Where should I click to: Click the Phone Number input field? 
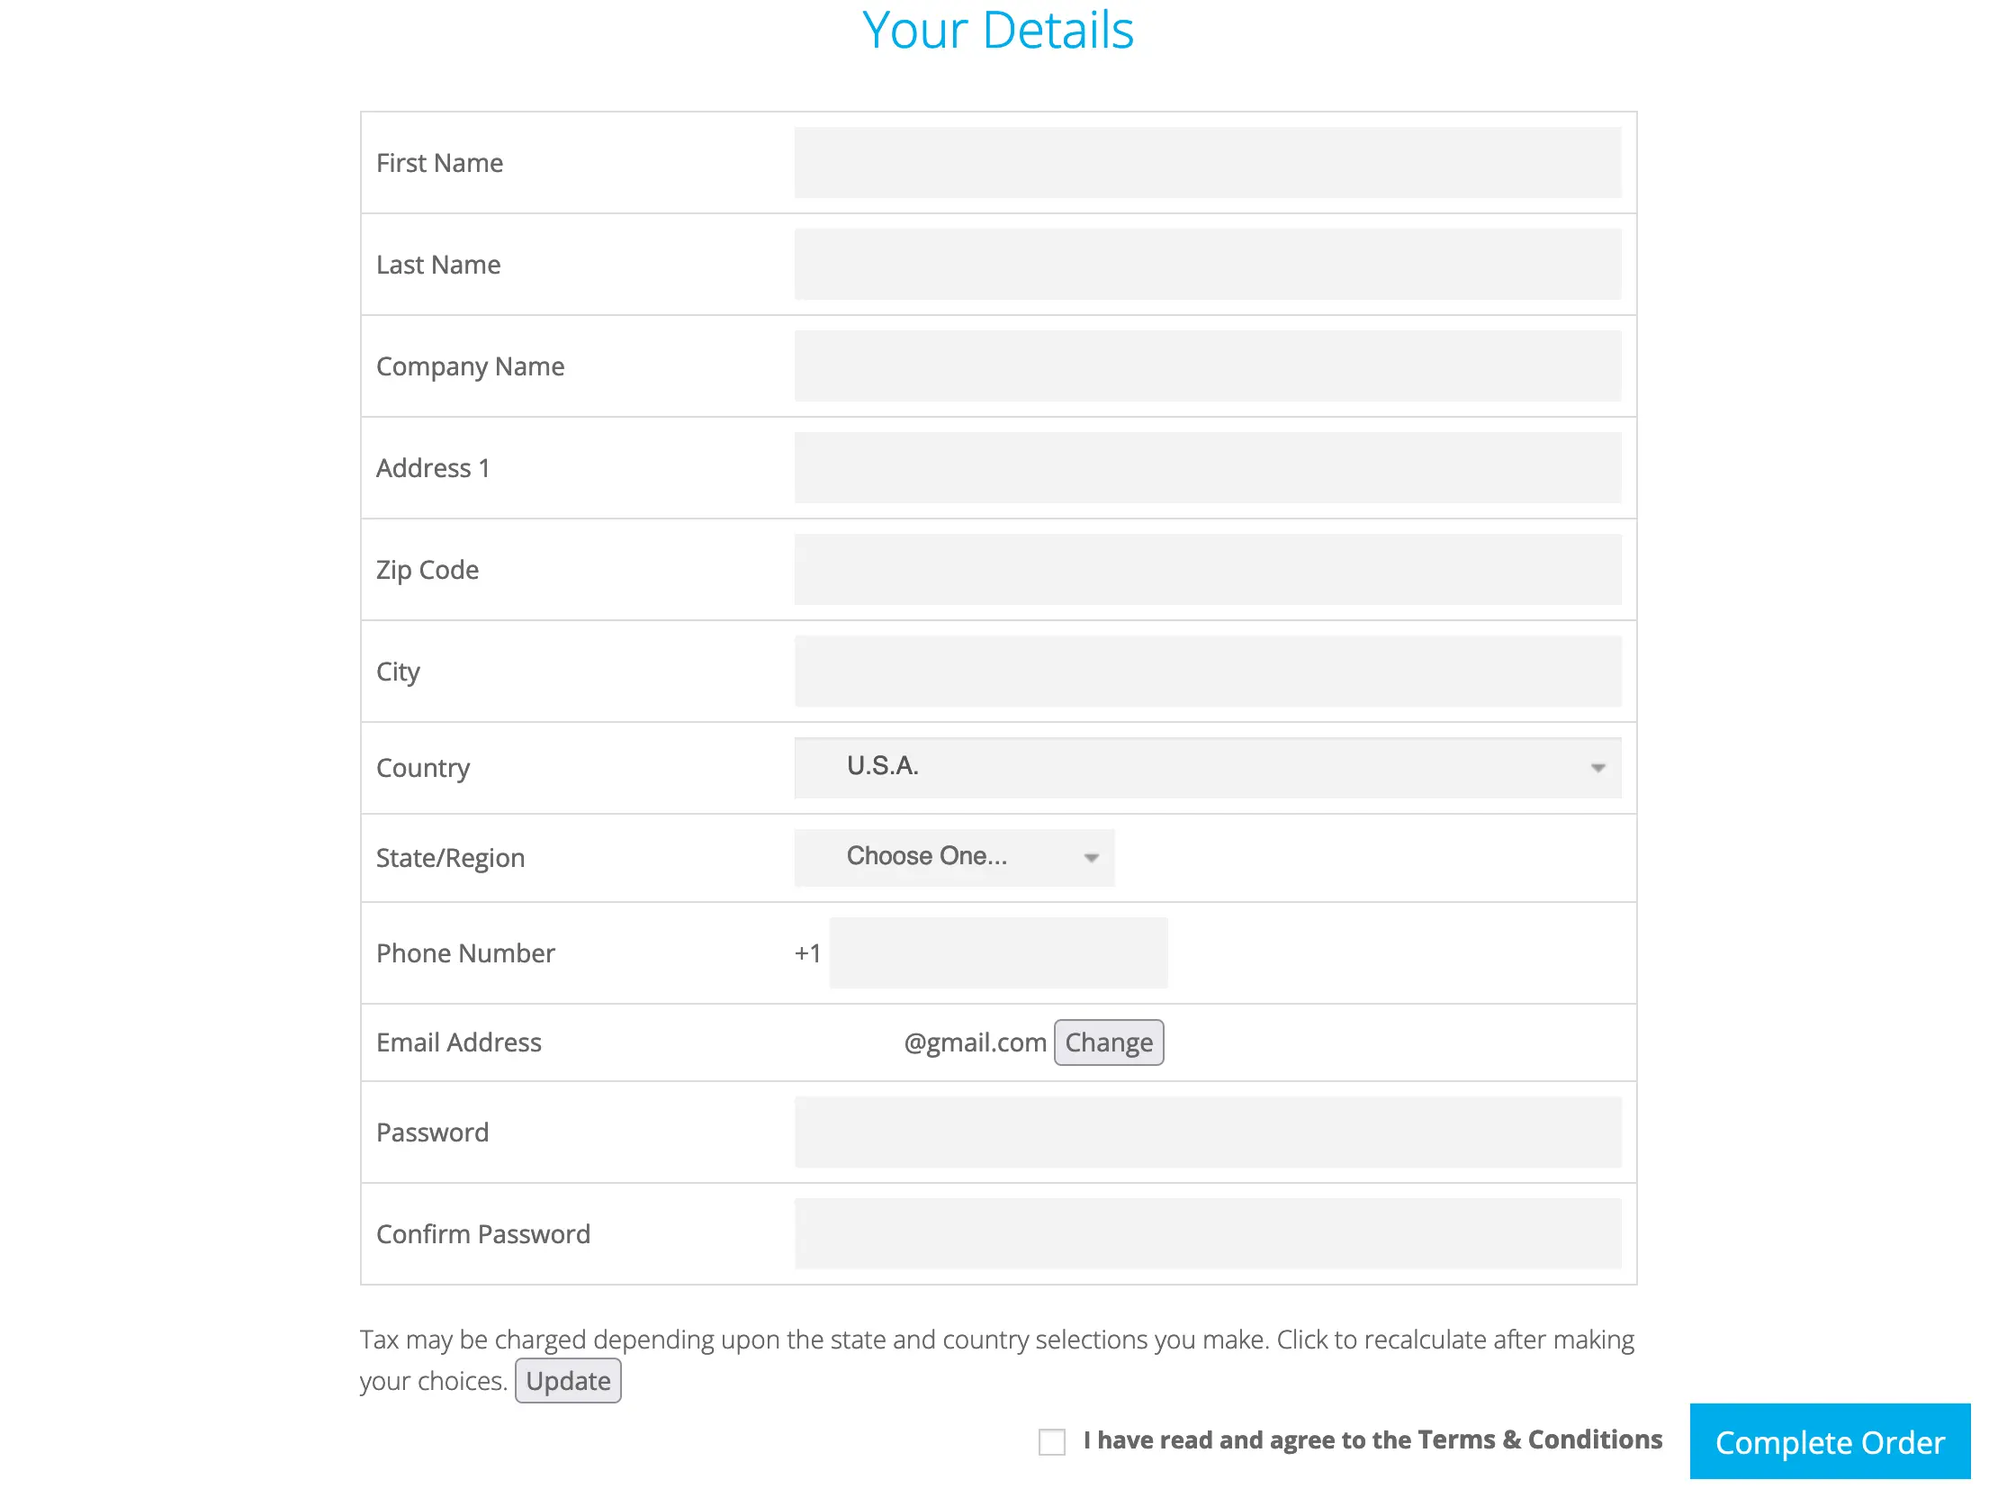(x=997, y=952)
